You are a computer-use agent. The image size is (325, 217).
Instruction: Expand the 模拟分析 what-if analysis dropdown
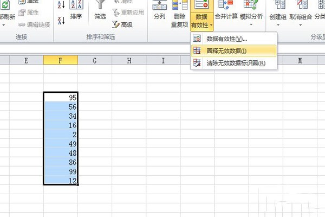(251, 25)
